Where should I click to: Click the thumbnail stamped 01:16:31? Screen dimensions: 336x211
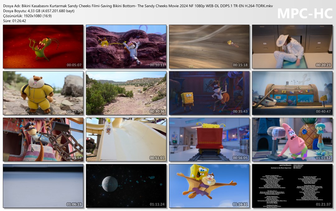click(209, 186)
